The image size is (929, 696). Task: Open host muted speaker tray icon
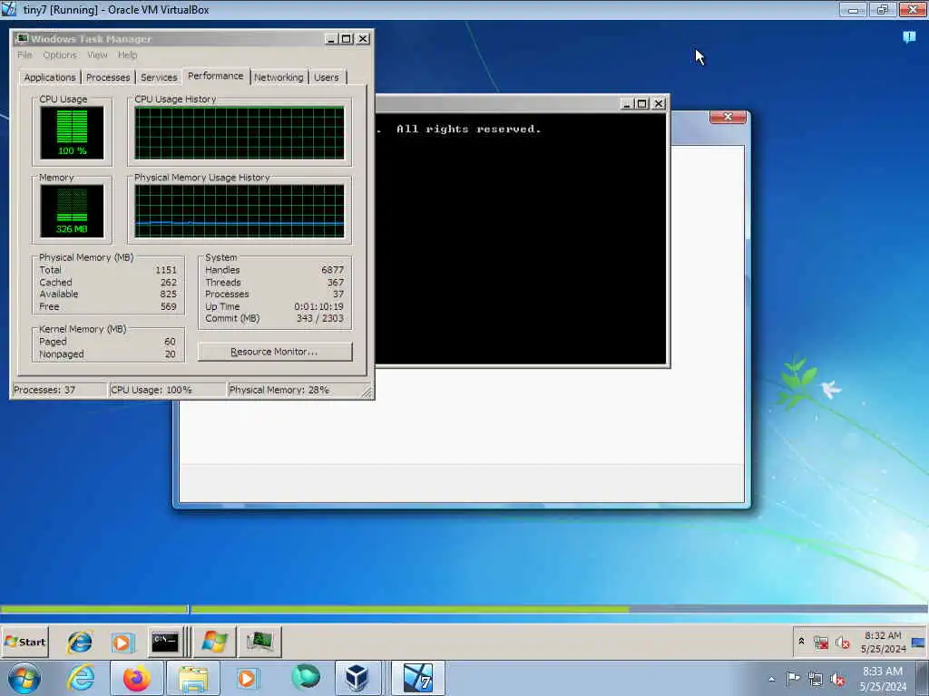837,680
